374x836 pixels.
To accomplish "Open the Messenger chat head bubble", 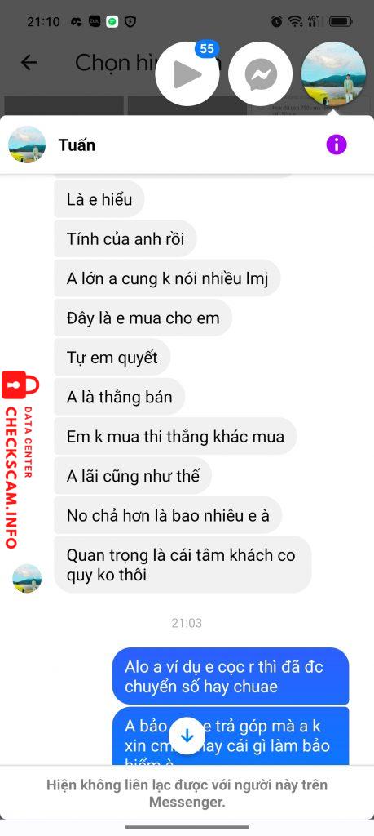I will [261, 74].
